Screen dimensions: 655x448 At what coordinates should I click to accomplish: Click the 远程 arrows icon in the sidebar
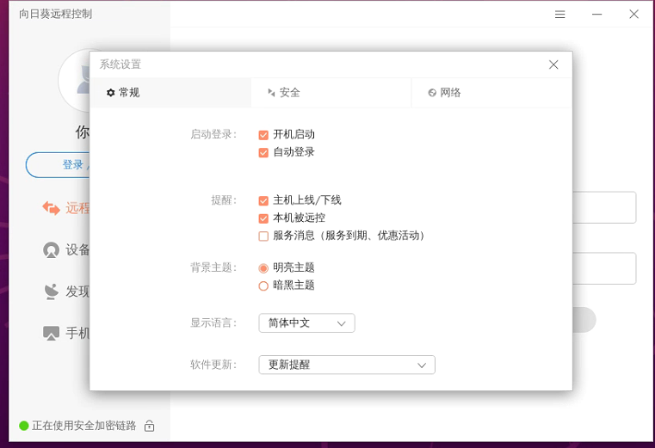(x=52, y=207)
